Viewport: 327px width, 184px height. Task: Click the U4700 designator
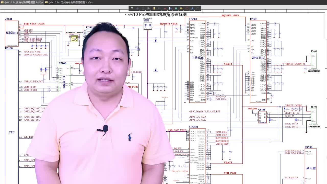pyautogui.click(x=308, y=147)
